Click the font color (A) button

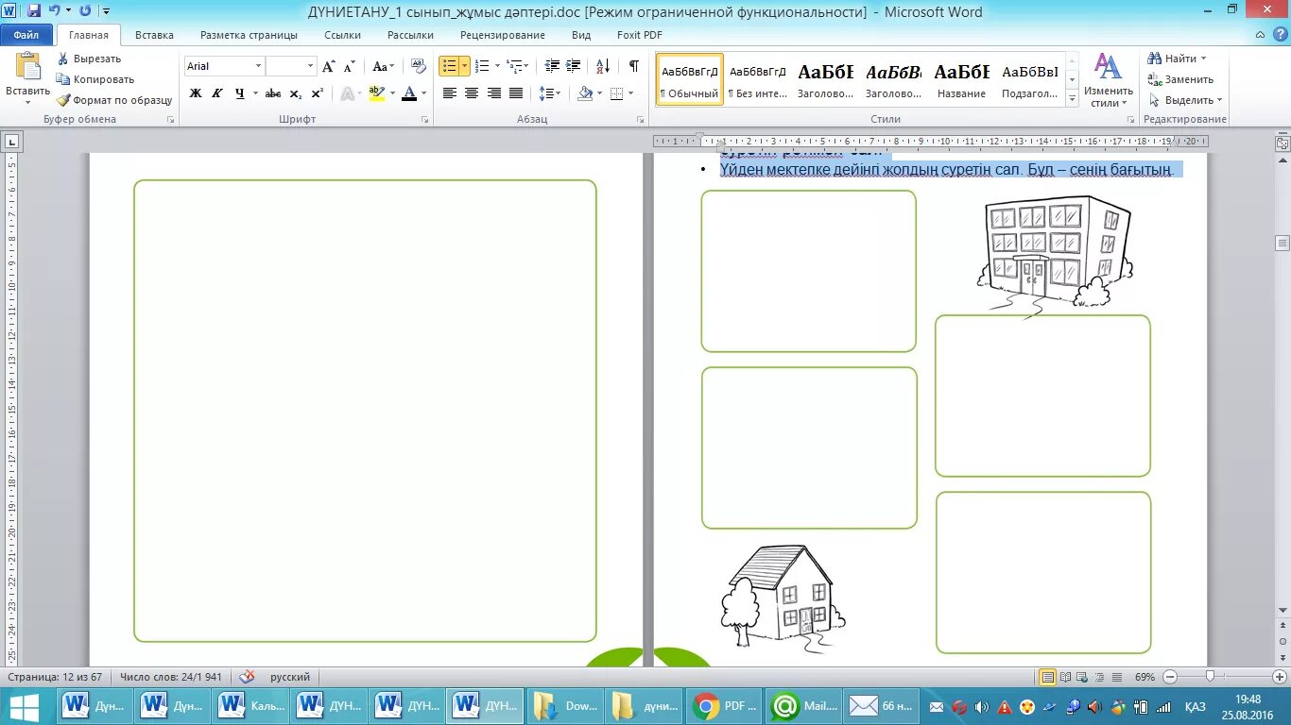point(409,93)
